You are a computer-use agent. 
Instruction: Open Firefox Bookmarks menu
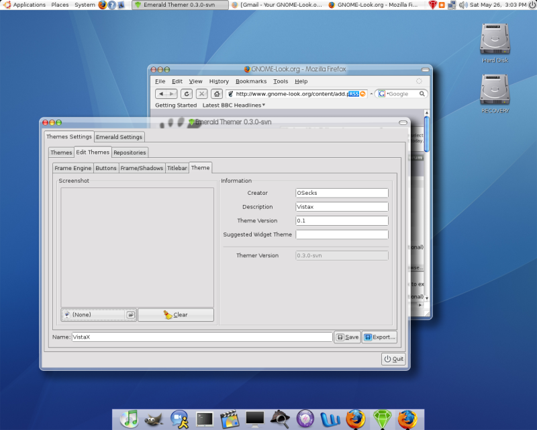coord(251,81)
